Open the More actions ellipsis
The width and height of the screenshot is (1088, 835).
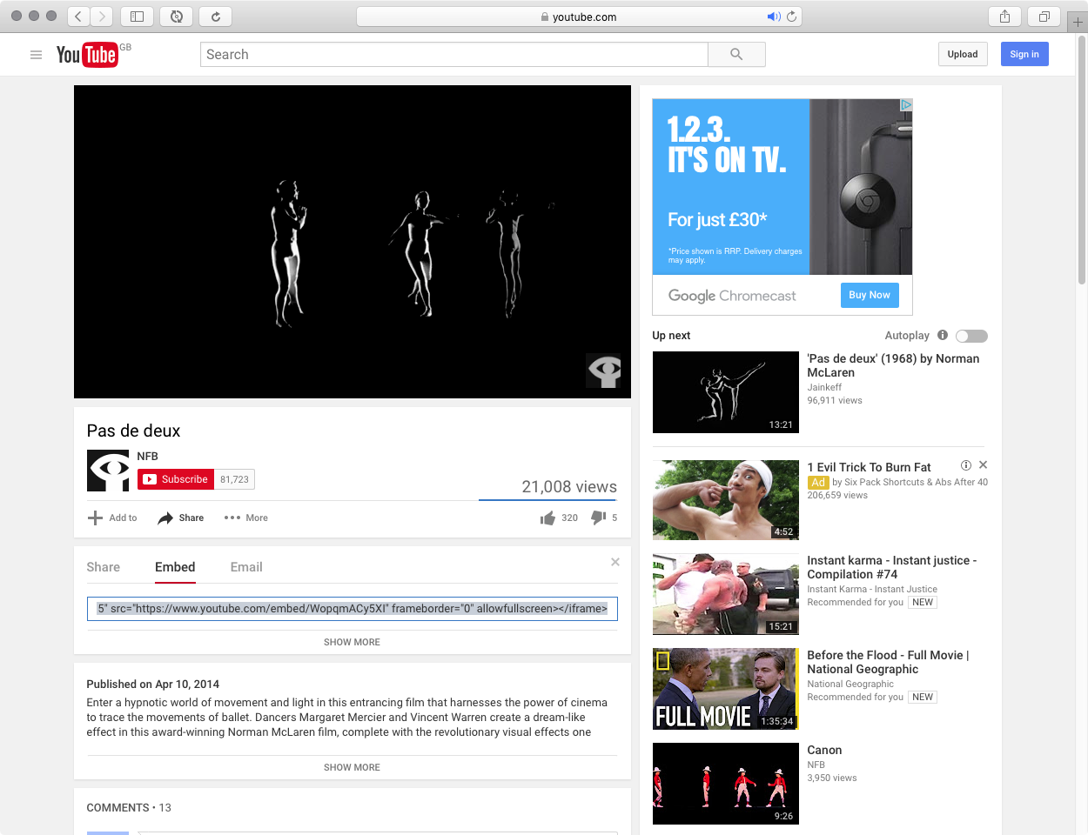point(232,518)
